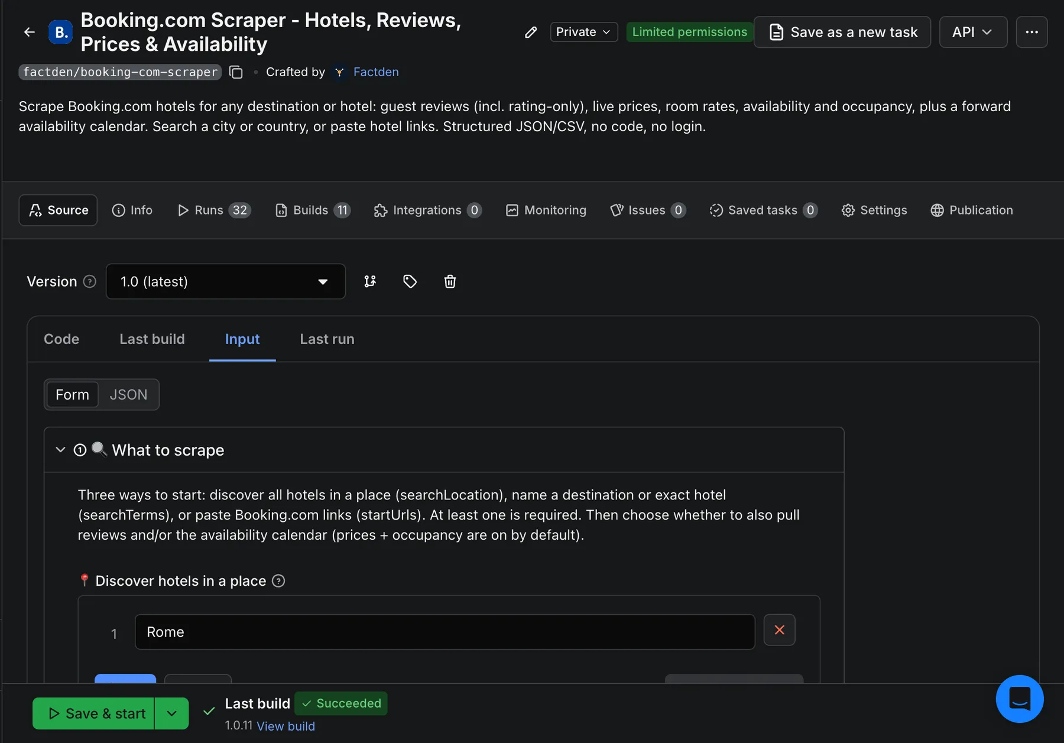Click the build version text 1.0.11
The height and width of the screenshot is (743, 1064).
click(x=239, y=726)
